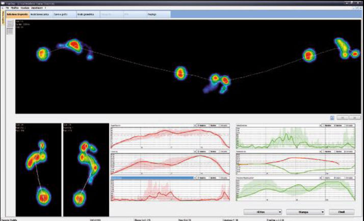Select first radio option on top red graph

tap(202, 126)
